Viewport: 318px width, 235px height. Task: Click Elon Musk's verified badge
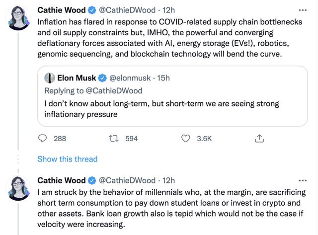coord(102,78)
